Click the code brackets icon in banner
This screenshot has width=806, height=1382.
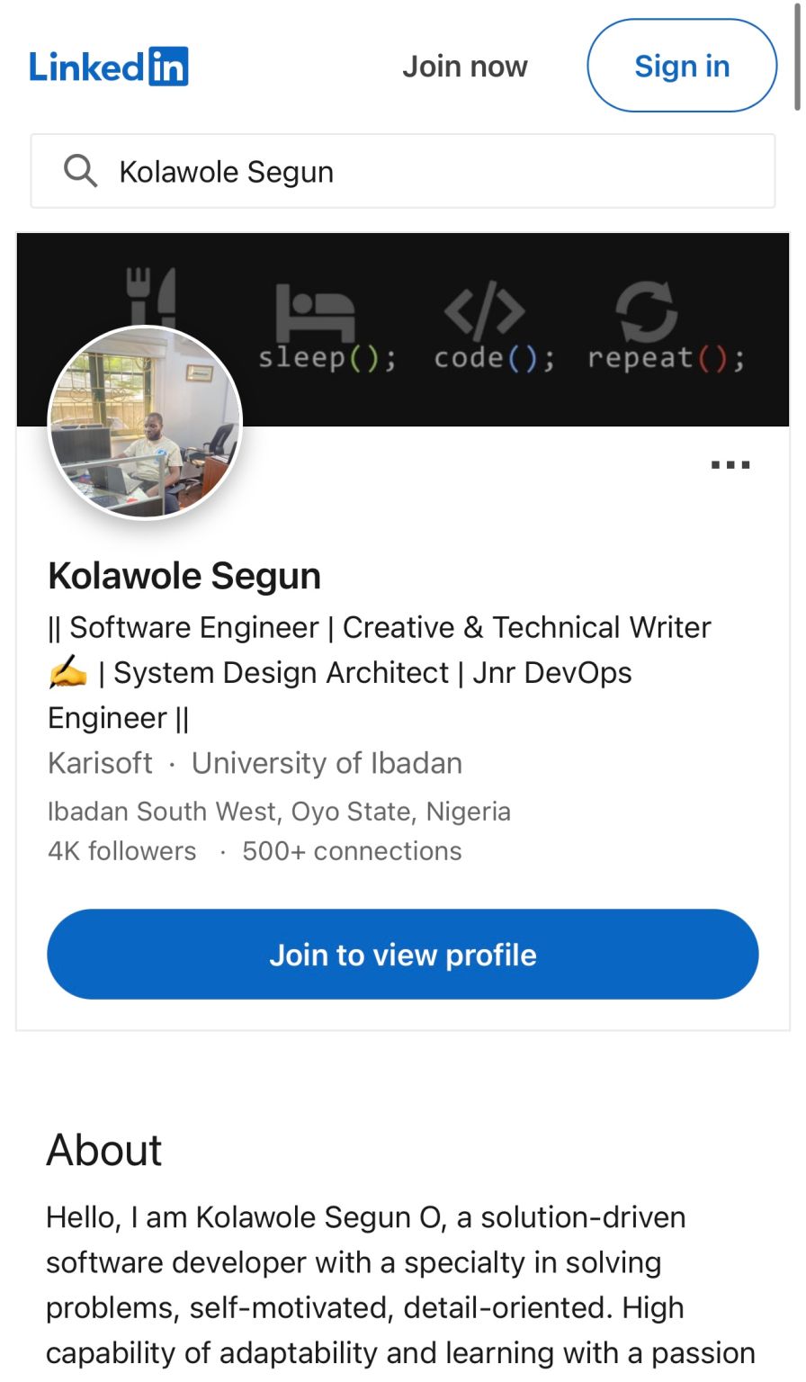coord(485,310)
